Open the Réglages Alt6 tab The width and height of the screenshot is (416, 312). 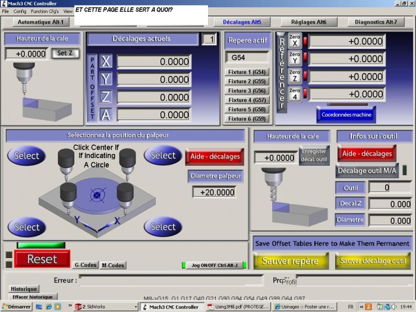pyautogui.click(x=309, y=22)
